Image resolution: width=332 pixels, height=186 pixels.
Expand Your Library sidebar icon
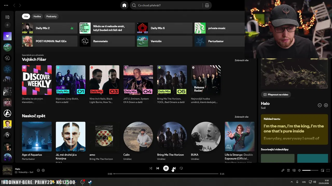click(x=7, y=17)
